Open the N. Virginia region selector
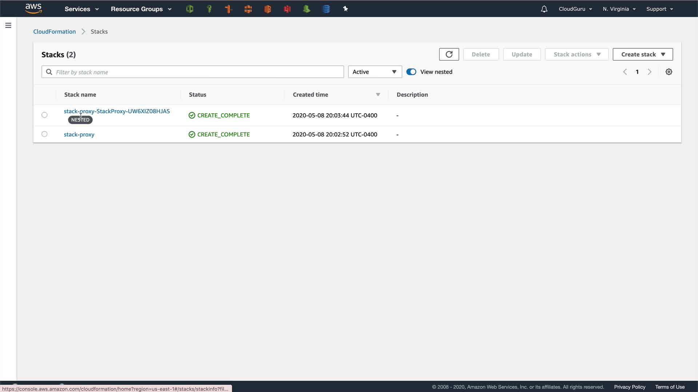Screen dimensions: 698x392 coord(619,9)
